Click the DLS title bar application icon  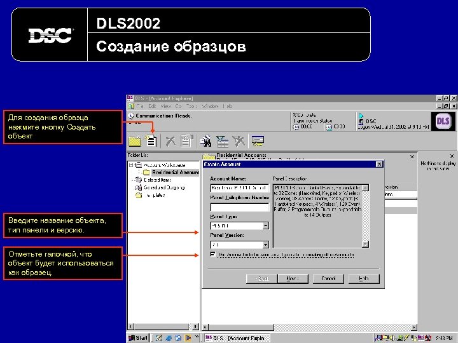click(x=130, y=98)
